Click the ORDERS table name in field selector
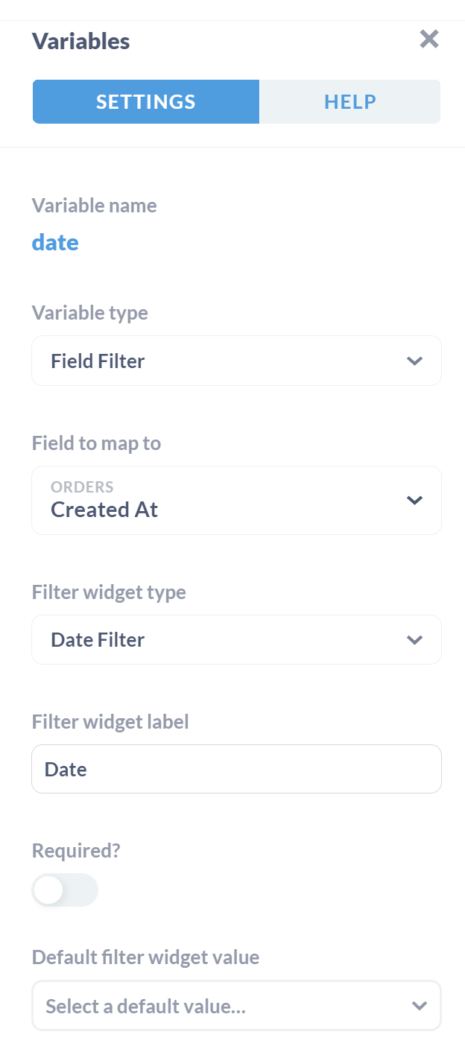 [82, 487]
